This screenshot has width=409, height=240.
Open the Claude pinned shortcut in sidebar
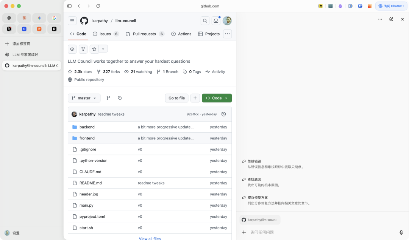[x=24, y=18]
